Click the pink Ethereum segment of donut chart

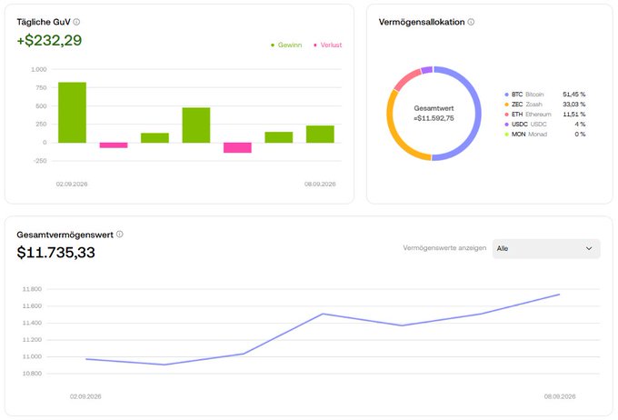(x=406, y=80)
